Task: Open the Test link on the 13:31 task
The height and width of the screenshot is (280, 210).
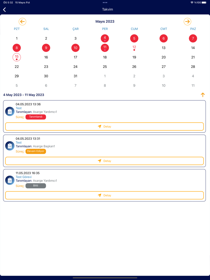Action: point(18,142)
